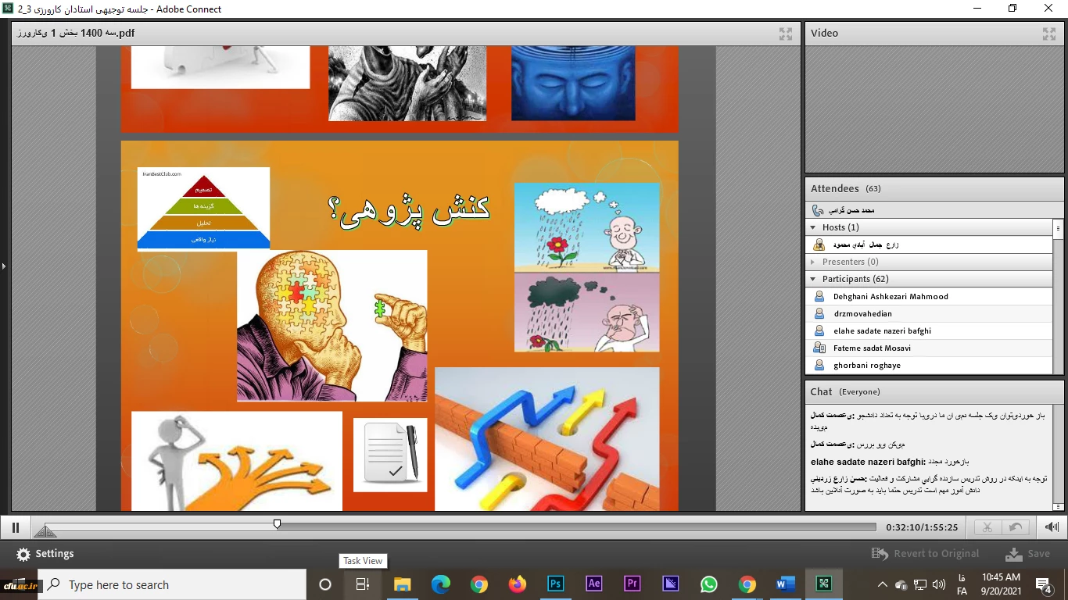
Task: Collapse the Participants (62) group
Action: (x=813, y=279)
